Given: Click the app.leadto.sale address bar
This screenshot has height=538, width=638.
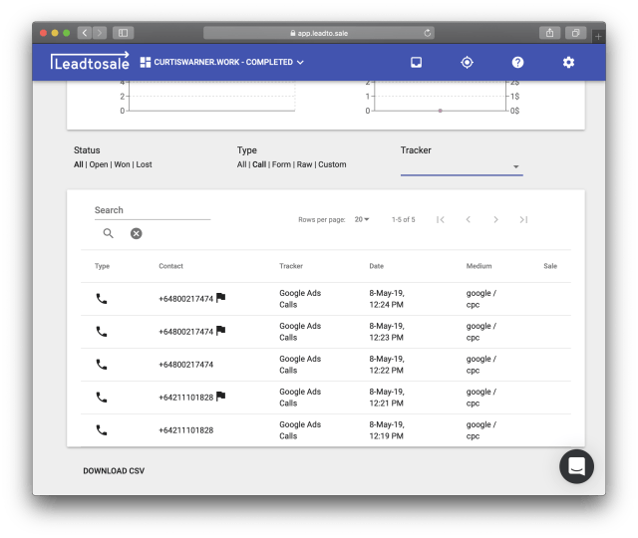Looking at the screenshot, I should 319,33.
